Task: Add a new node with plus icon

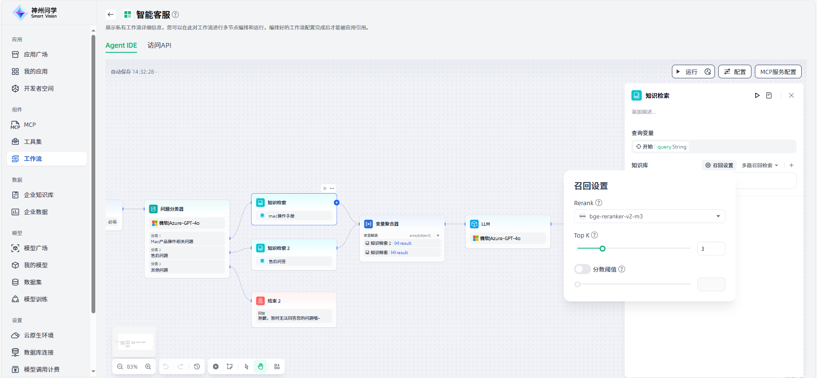Action: [x=216, y=367]
